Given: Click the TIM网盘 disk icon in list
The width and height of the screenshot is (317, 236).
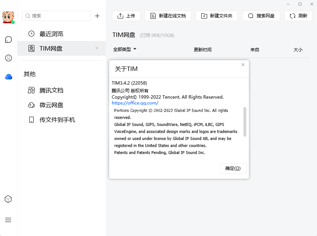Looking at the screenshot, I should [x=31, y=48].
